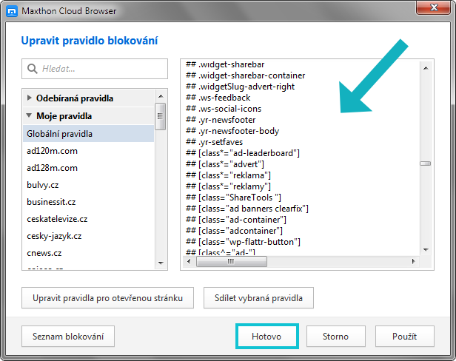
Task: Click the search magnifier icon
Action: tap(33, 69)
